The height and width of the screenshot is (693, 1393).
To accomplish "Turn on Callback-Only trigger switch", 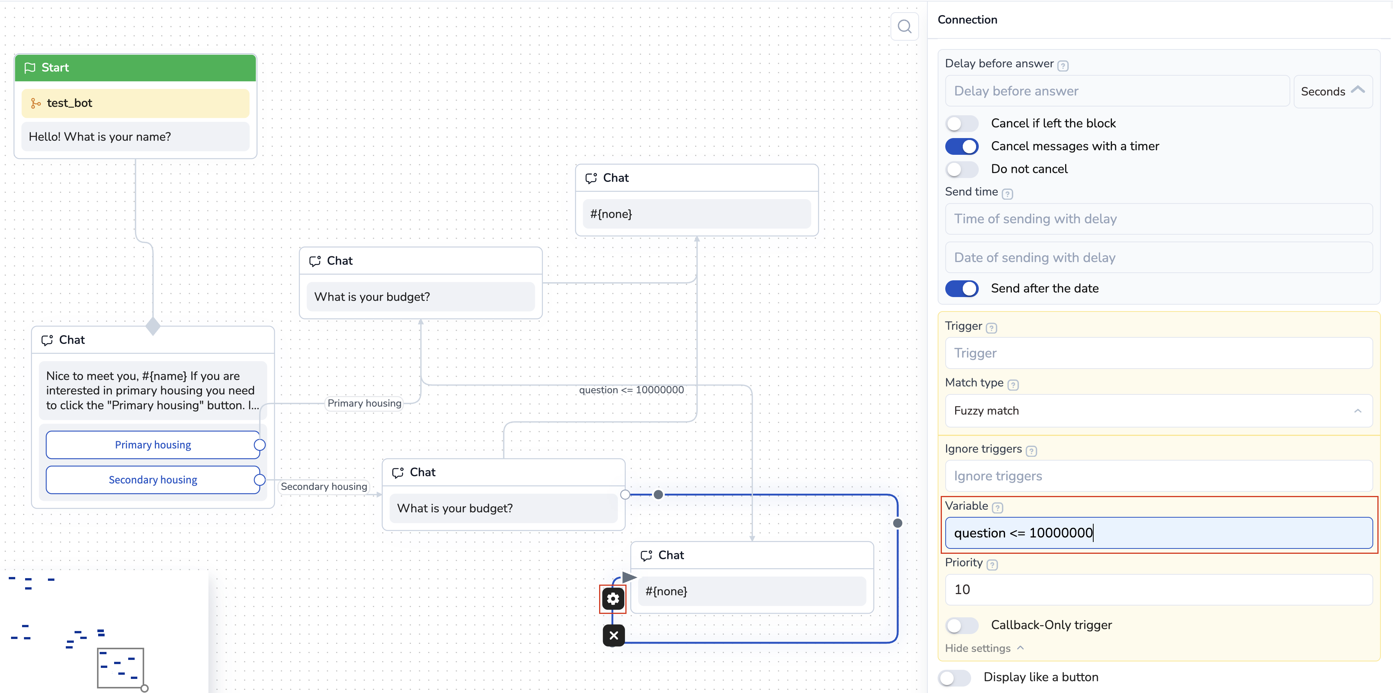I will (962, 625).
